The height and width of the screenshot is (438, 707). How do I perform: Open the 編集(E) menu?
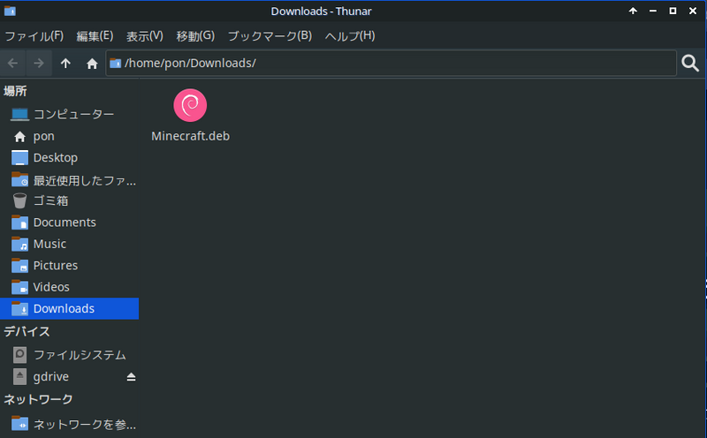pos(95,36)
